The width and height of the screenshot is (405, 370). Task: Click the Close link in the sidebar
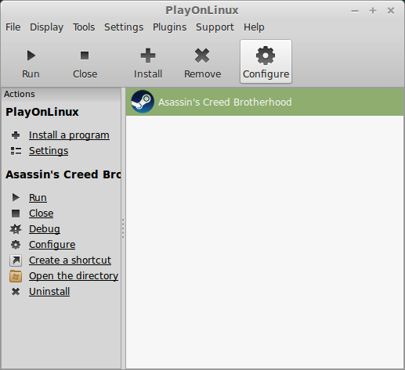coord(42,214)
